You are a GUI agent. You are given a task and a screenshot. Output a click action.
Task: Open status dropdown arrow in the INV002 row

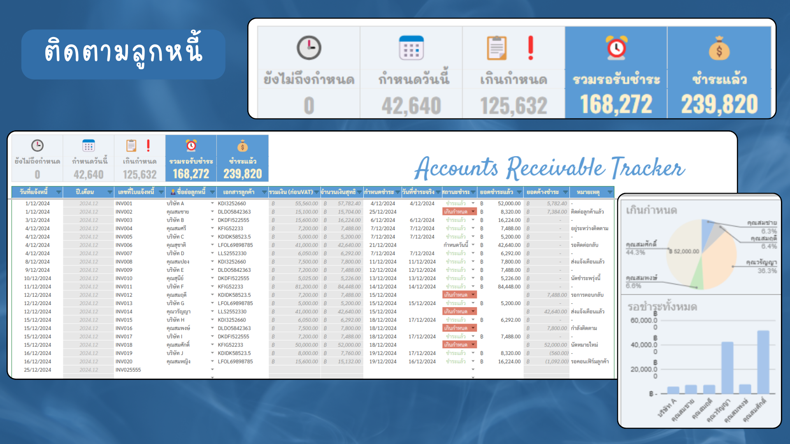(x=473, y=211)
